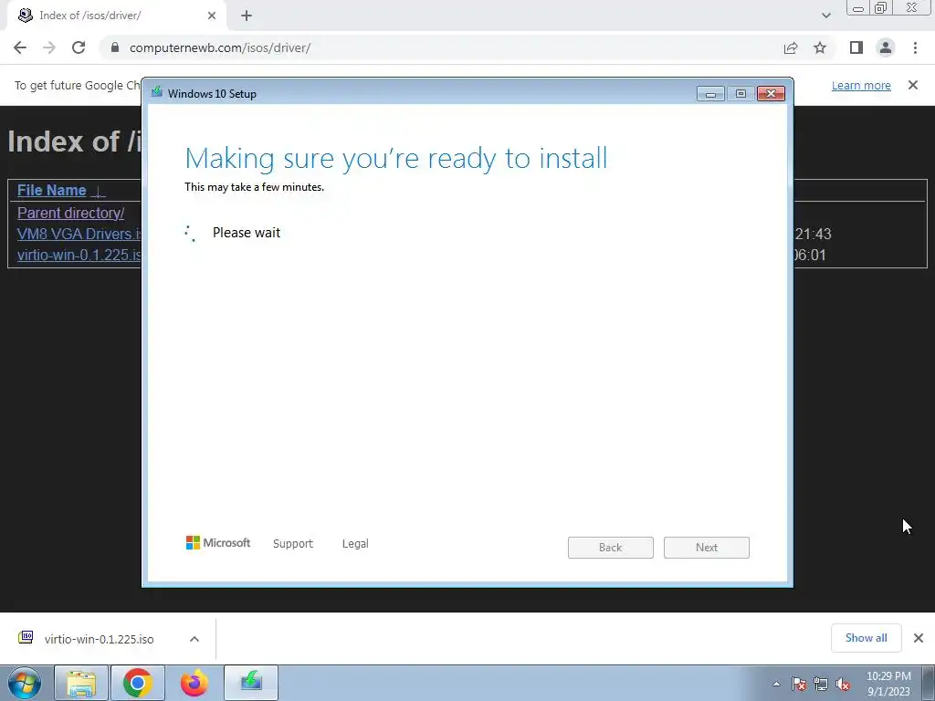Image resolution: width=935 pixels, height=701 pixels.
Task: Click the ISO file icon in downloads bar
Action: click(26, 638)
